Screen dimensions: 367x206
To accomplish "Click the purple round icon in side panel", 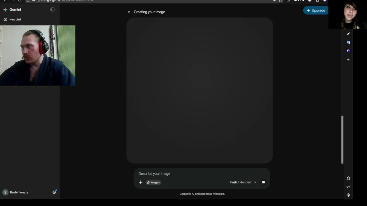I will click(x=348, y=51).
